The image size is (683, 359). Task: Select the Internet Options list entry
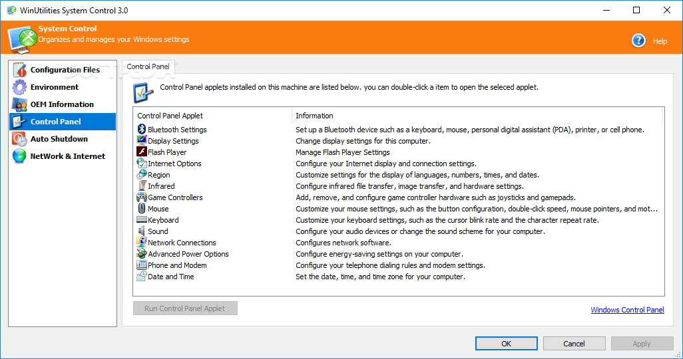[174, 164]
